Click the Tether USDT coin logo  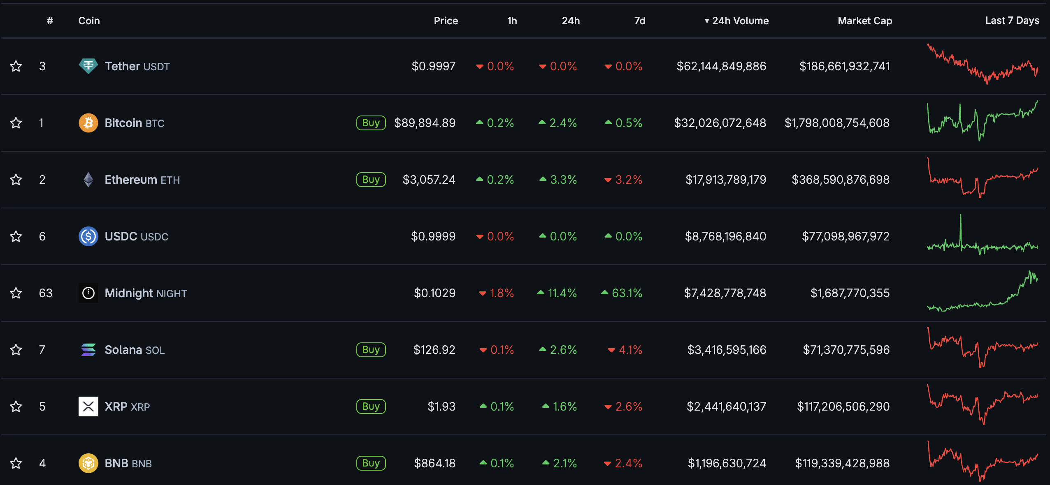point(88,66)
